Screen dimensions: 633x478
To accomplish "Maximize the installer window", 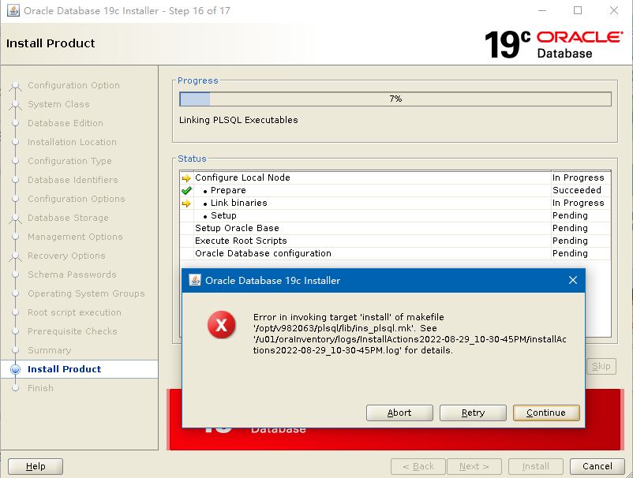I will coord(578,10).
